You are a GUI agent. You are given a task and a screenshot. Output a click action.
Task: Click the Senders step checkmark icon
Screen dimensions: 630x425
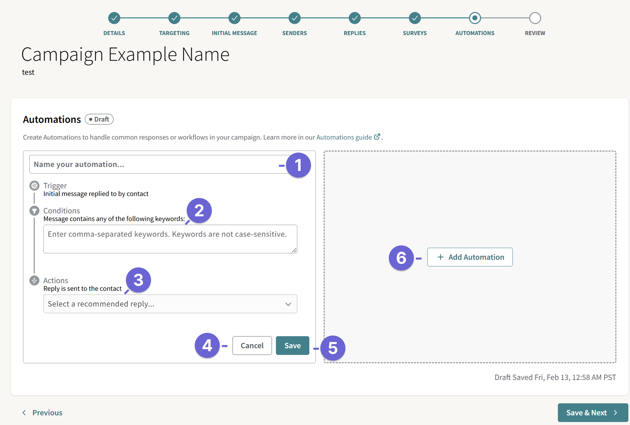(294, 18)
